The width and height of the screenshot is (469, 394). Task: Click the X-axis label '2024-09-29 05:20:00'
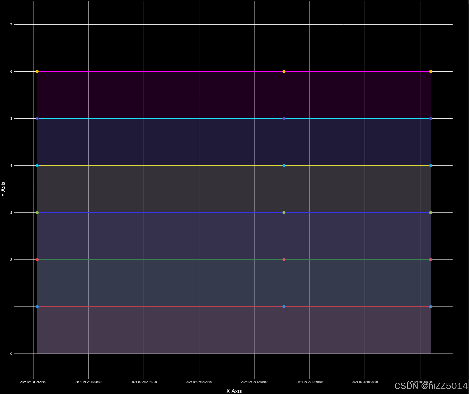199,382
